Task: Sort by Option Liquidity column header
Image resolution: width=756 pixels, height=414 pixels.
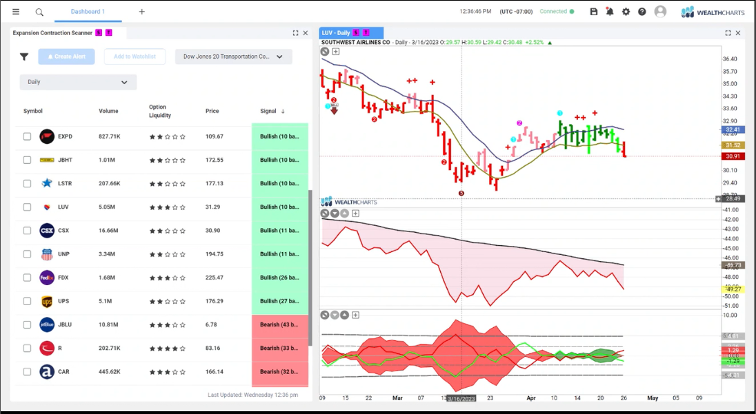Action: click(x=160, y=111)
